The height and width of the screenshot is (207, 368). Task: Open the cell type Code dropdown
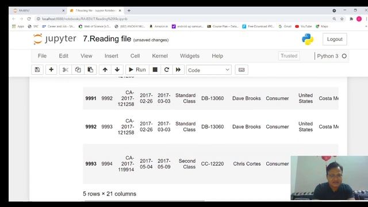(209, 70)
